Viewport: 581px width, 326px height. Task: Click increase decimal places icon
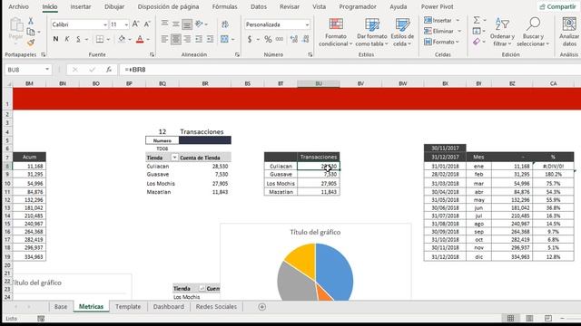(x=294, y=39)
